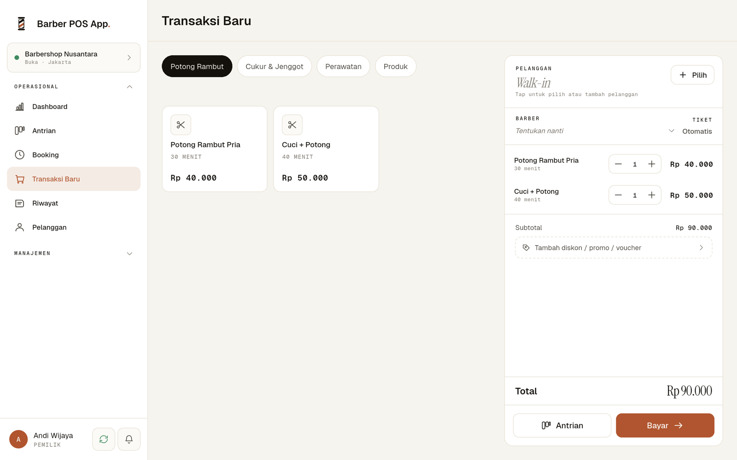
Task: Increase Cuci + Potong quantity
Action: point(651,195)
